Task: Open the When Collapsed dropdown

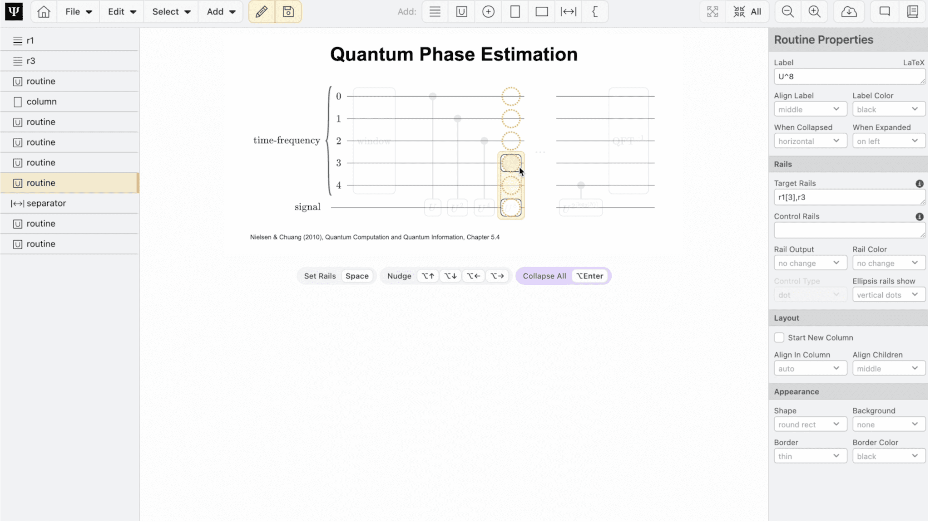Action: click(810, 141)
